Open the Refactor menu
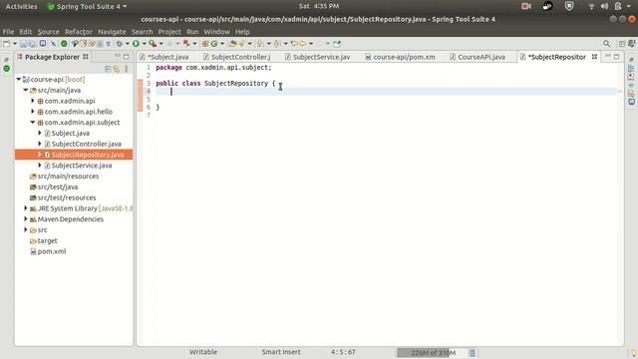638x359 pixels. [x=79, y=32]
